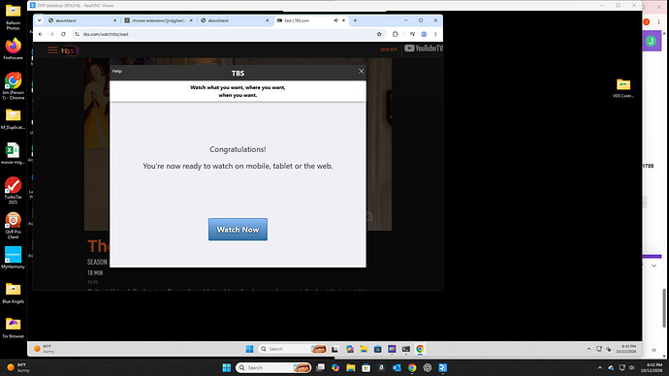
Task: Open the local Windows Start button
Action: pos(227,367)
